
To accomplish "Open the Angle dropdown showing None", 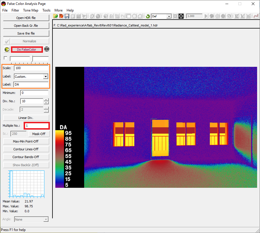I will tap(46, 219).
